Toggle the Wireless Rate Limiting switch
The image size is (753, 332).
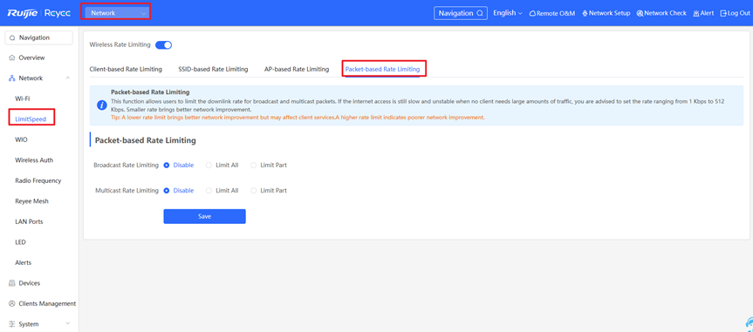[x=163, y=45]
